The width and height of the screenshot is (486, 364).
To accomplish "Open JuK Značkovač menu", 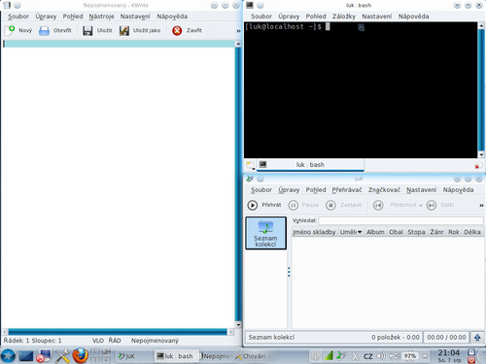I will click(x=384, y=190).
